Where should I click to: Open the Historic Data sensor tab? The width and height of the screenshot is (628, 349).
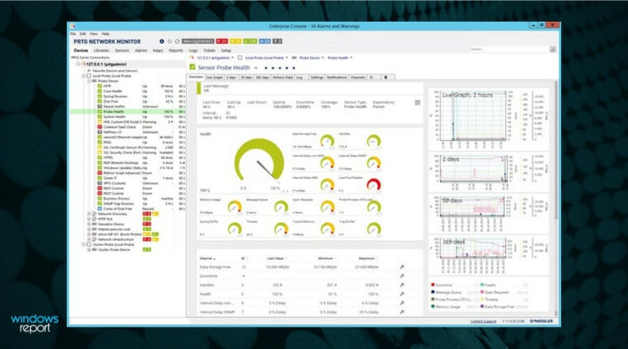coord(283,77)
